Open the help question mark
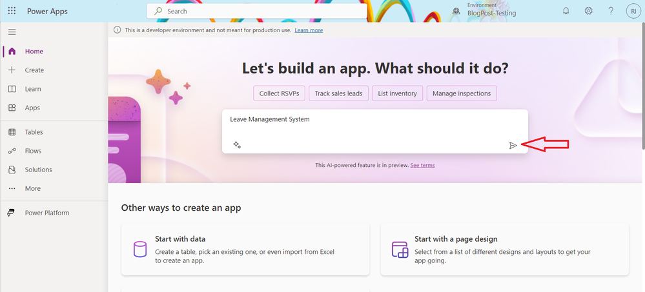 pyautogui.click(x=611, y=11)
